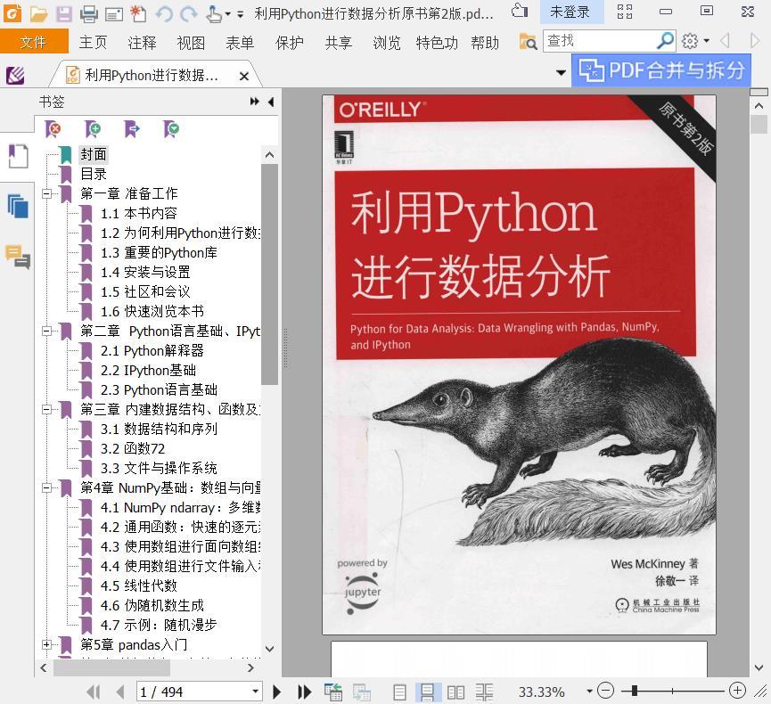Viewport: 771px width, 704px height.
Task: Click the Undo arrow icon
Action: [x=164, y=13]
